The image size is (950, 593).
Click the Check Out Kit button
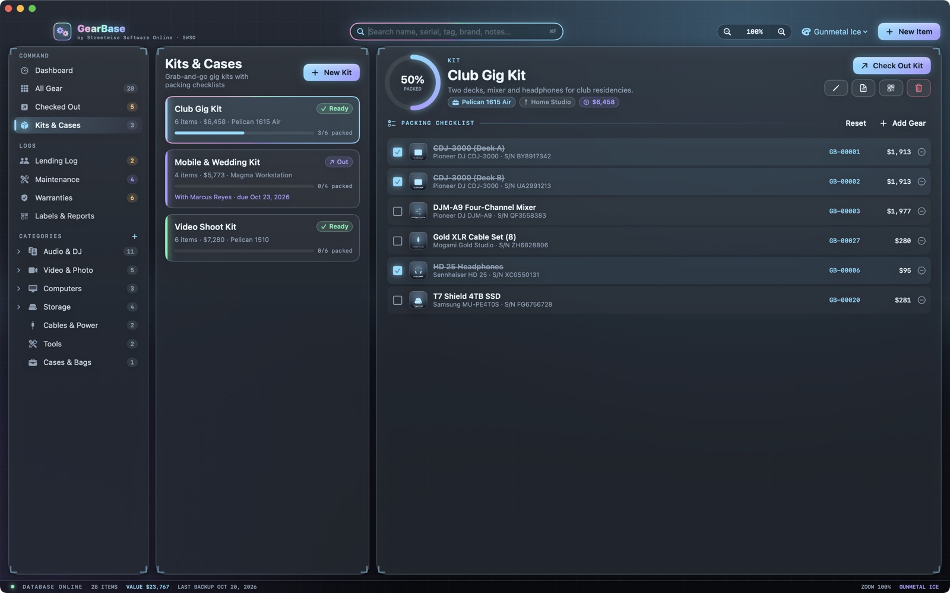(892, 66)
